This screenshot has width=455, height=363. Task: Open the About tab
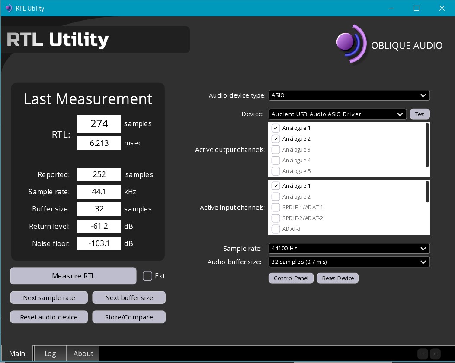83,354
